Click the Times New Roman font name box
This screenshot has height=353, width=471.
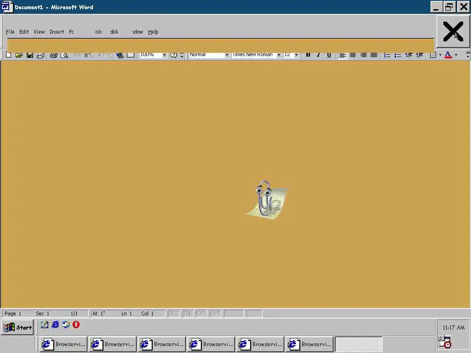click(x=254, y=55)
